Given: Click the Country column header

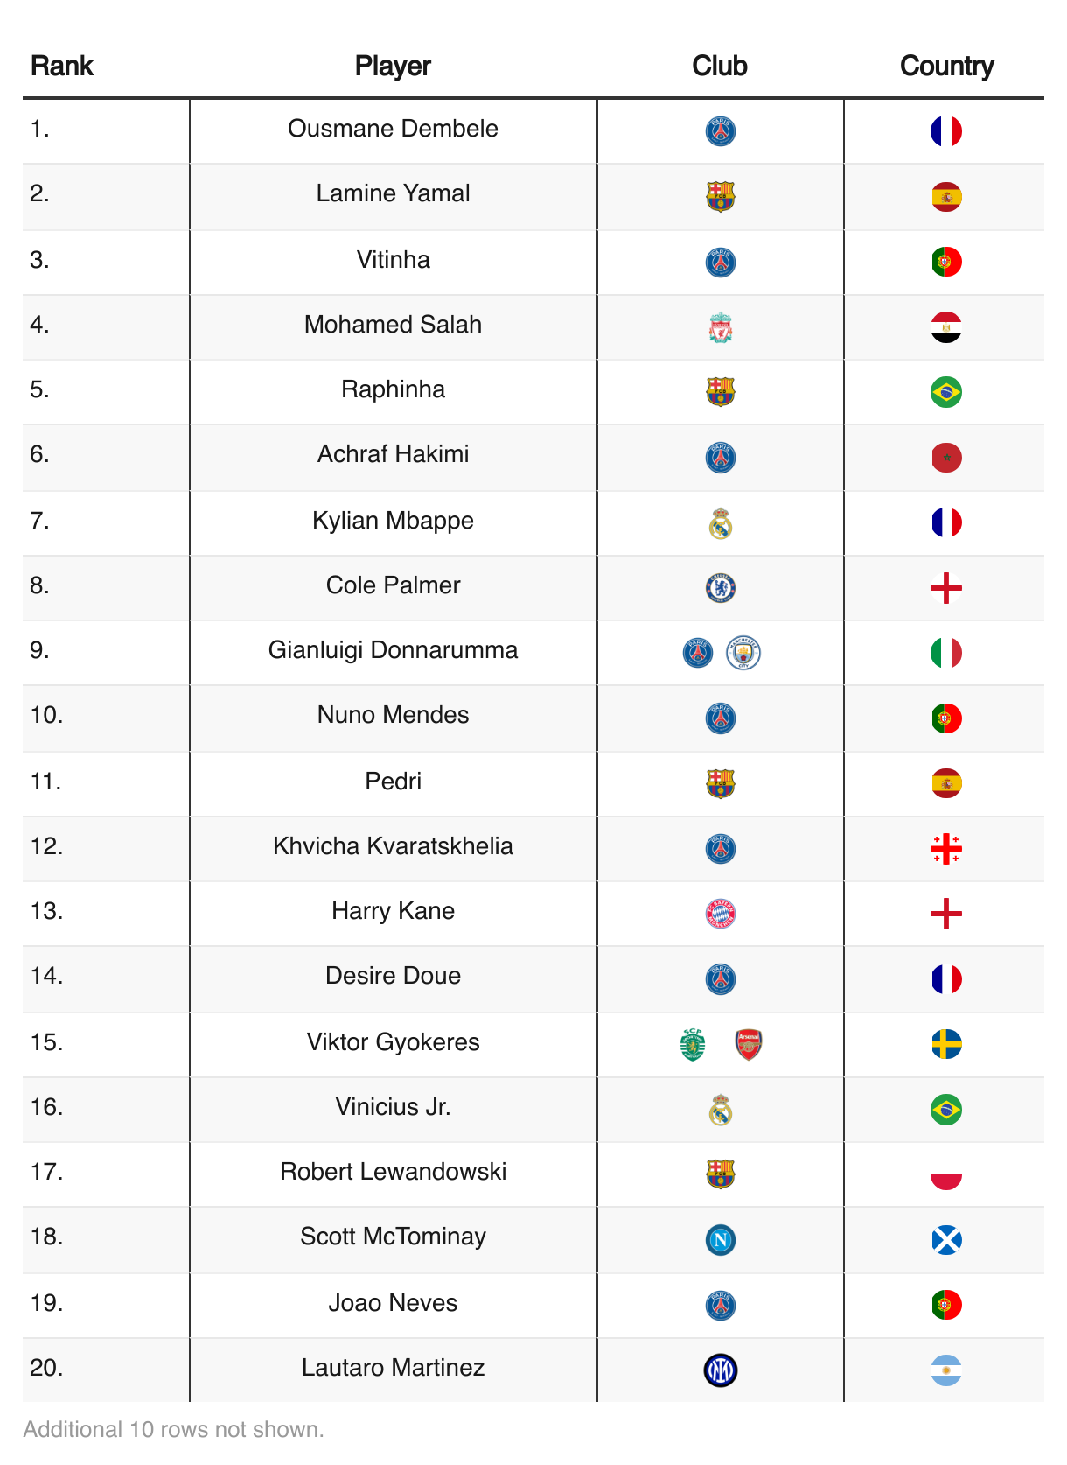Looking at the screenshot, I should [x=946, y=66].
